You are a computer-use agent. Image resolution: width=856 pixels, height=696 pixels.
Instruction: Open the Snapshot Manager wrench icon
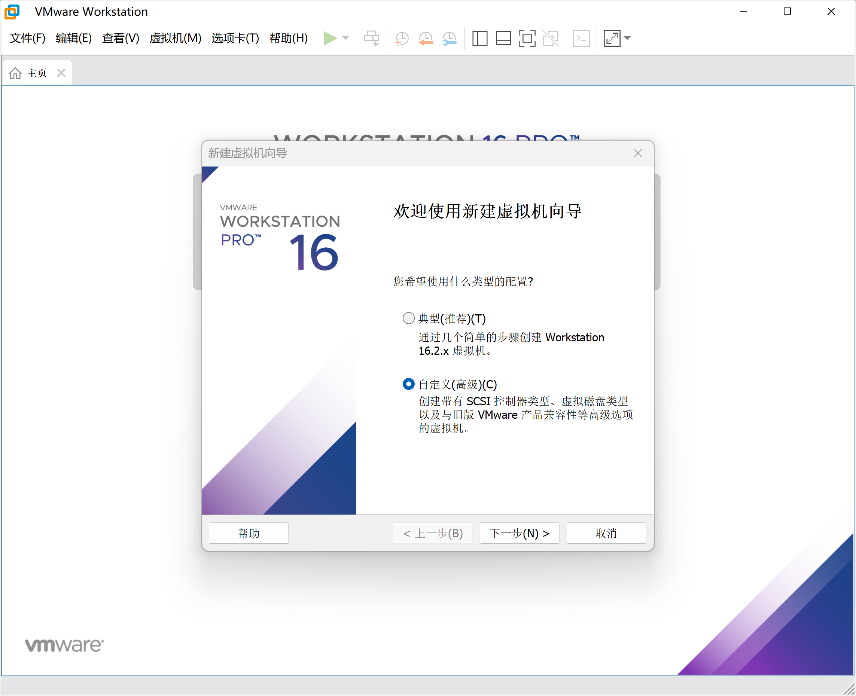[x=450, y=39]
